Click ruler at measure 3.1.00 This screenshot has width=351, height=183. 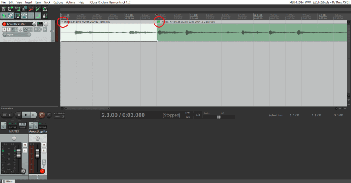click(x=194, y=15)
